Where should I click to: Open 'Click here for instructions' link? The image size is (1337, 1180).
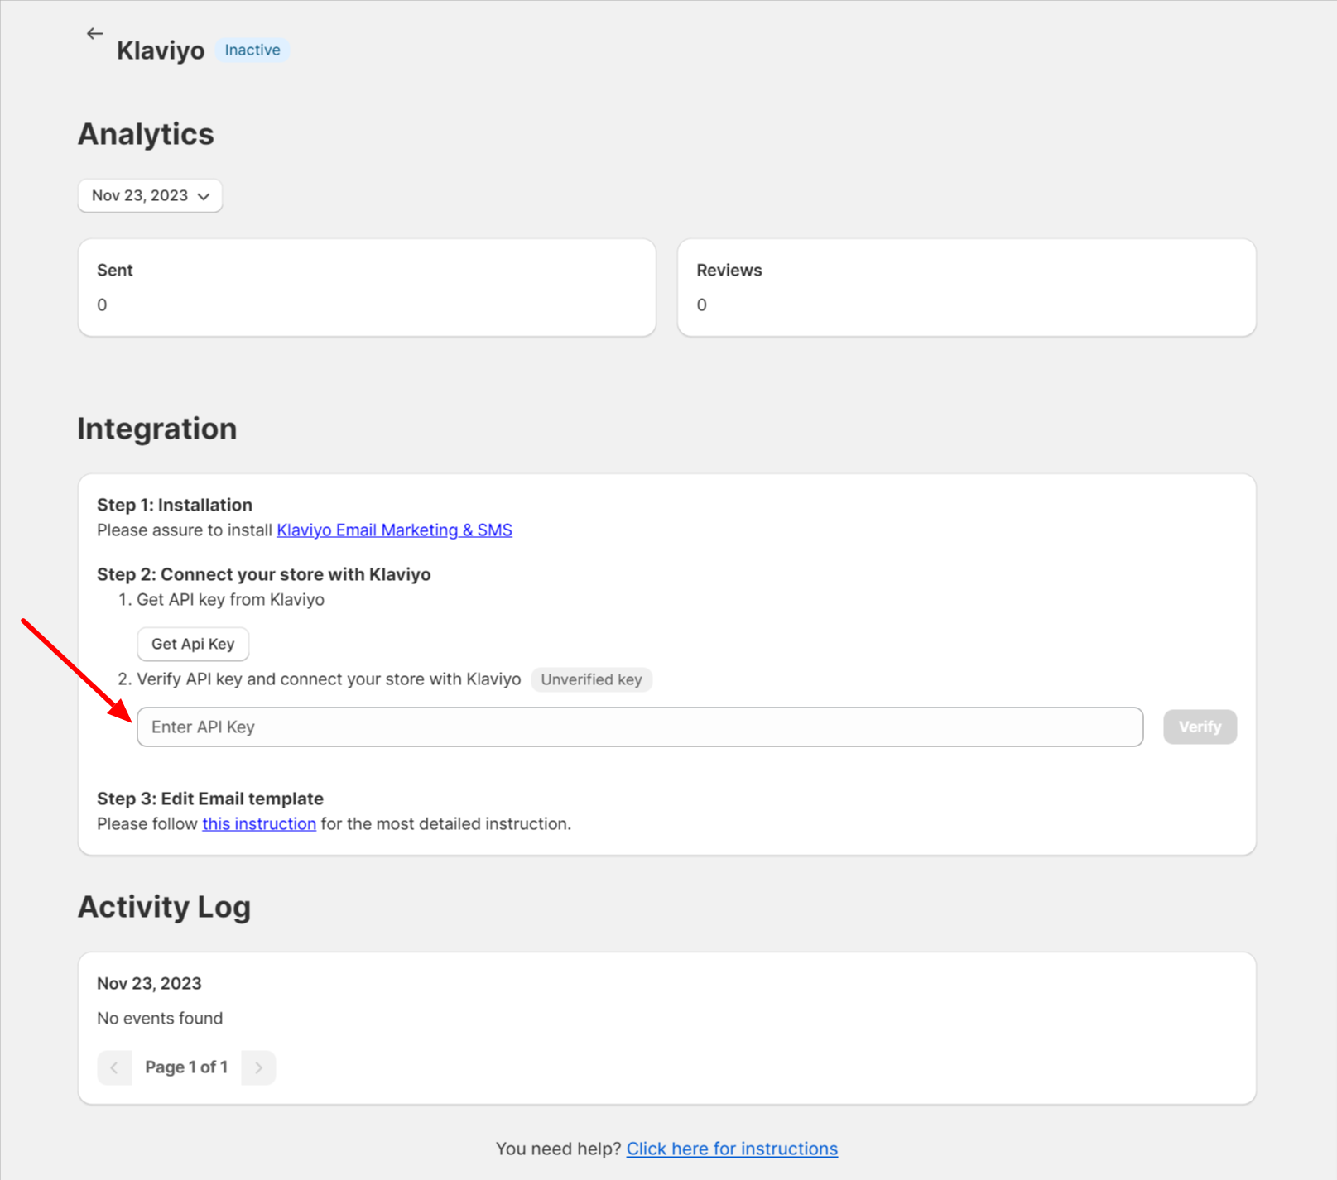tap(732, 1149)
